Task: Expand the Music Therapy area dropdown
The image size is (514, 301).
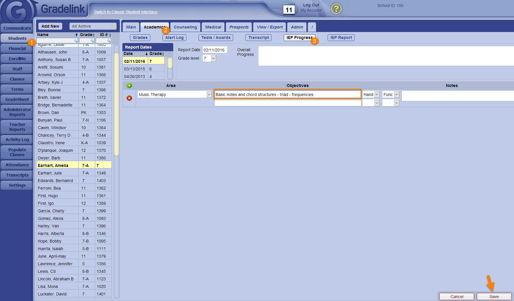Action: pyautogui.click(x=209, y=95)
